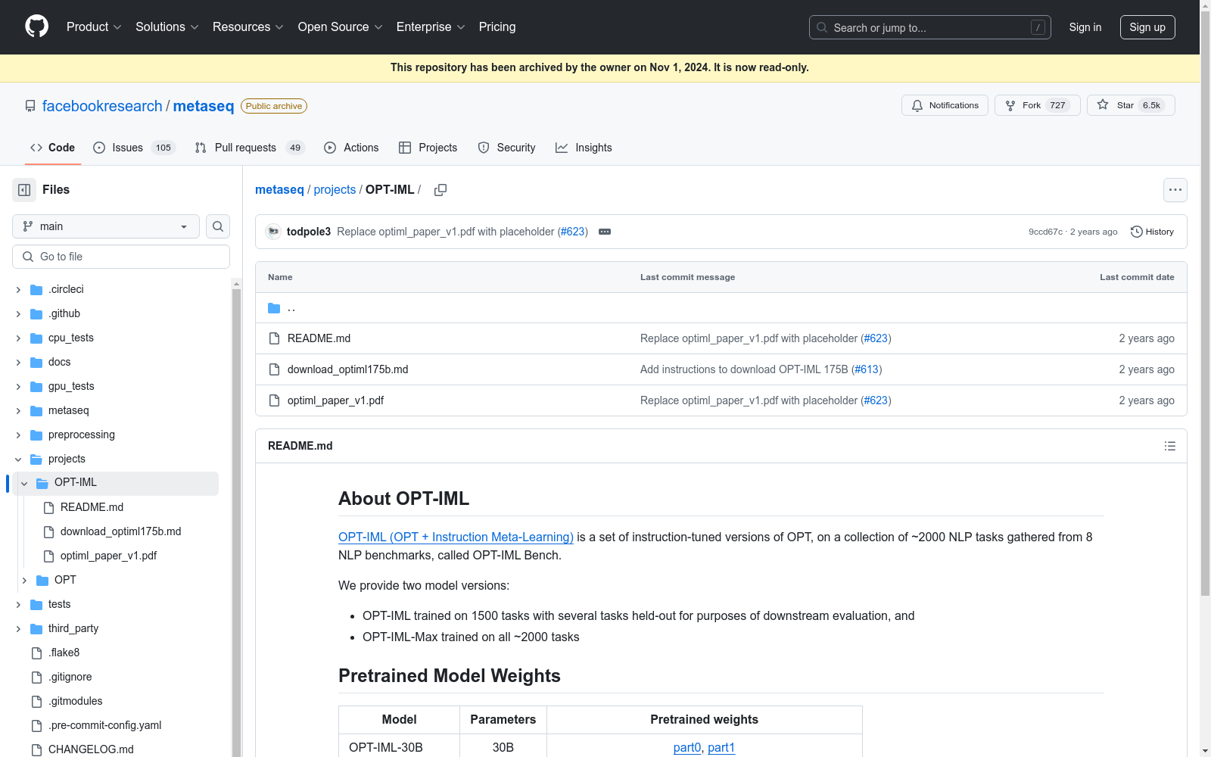The image size is (1211, 757).
Task: Open the OPT-IML Instruction Meta-Learning link
Action: [456, 537]
